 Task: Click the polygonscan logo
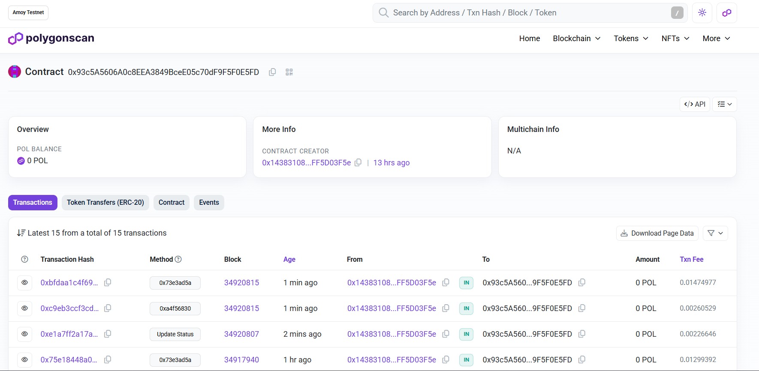(51, 38)
